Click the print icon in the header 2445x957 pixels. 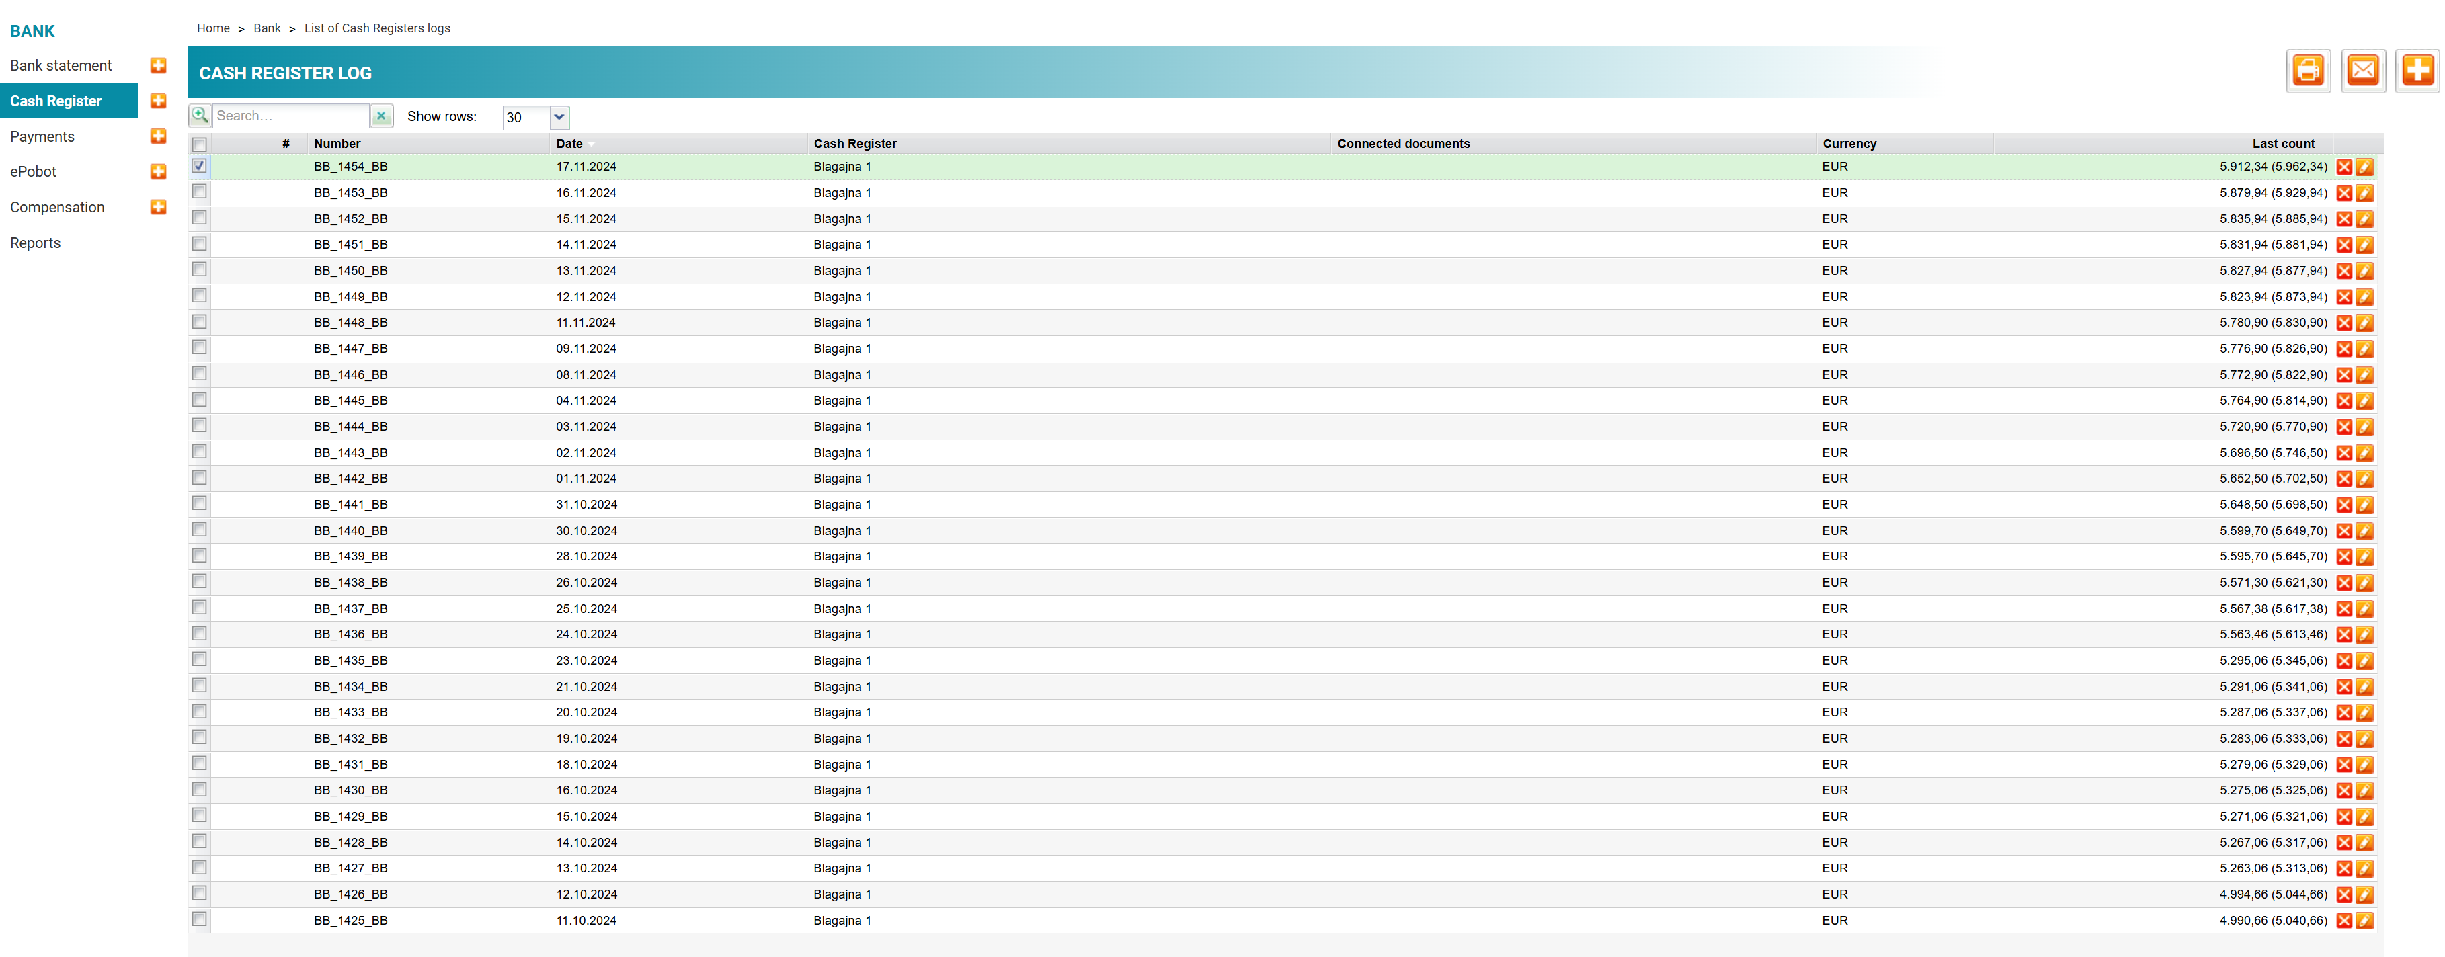(2307, 71)
